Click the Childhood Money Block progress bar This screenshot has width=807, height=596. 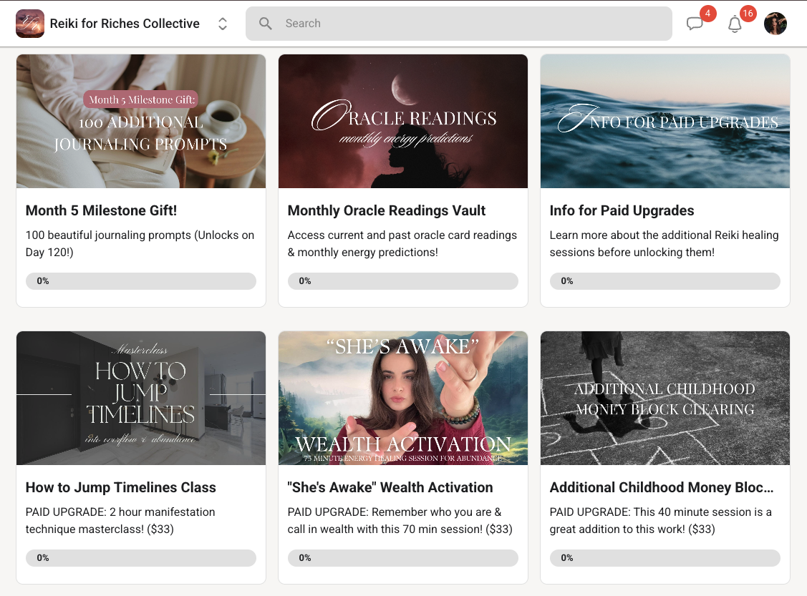[665, 557]
